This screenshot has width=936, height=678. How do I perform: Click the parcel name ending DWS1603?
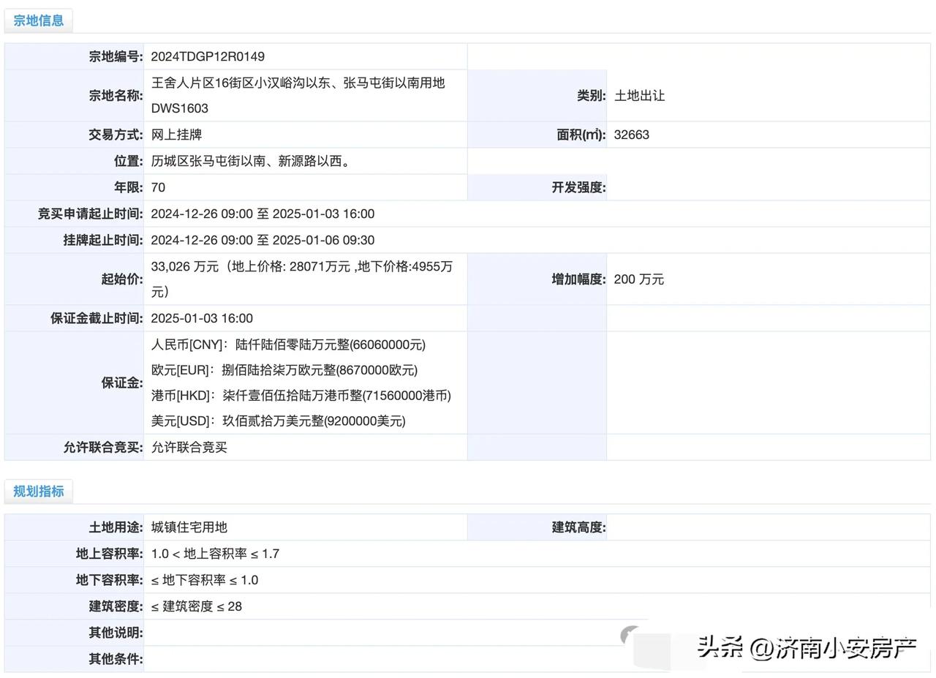click(298, 96)
